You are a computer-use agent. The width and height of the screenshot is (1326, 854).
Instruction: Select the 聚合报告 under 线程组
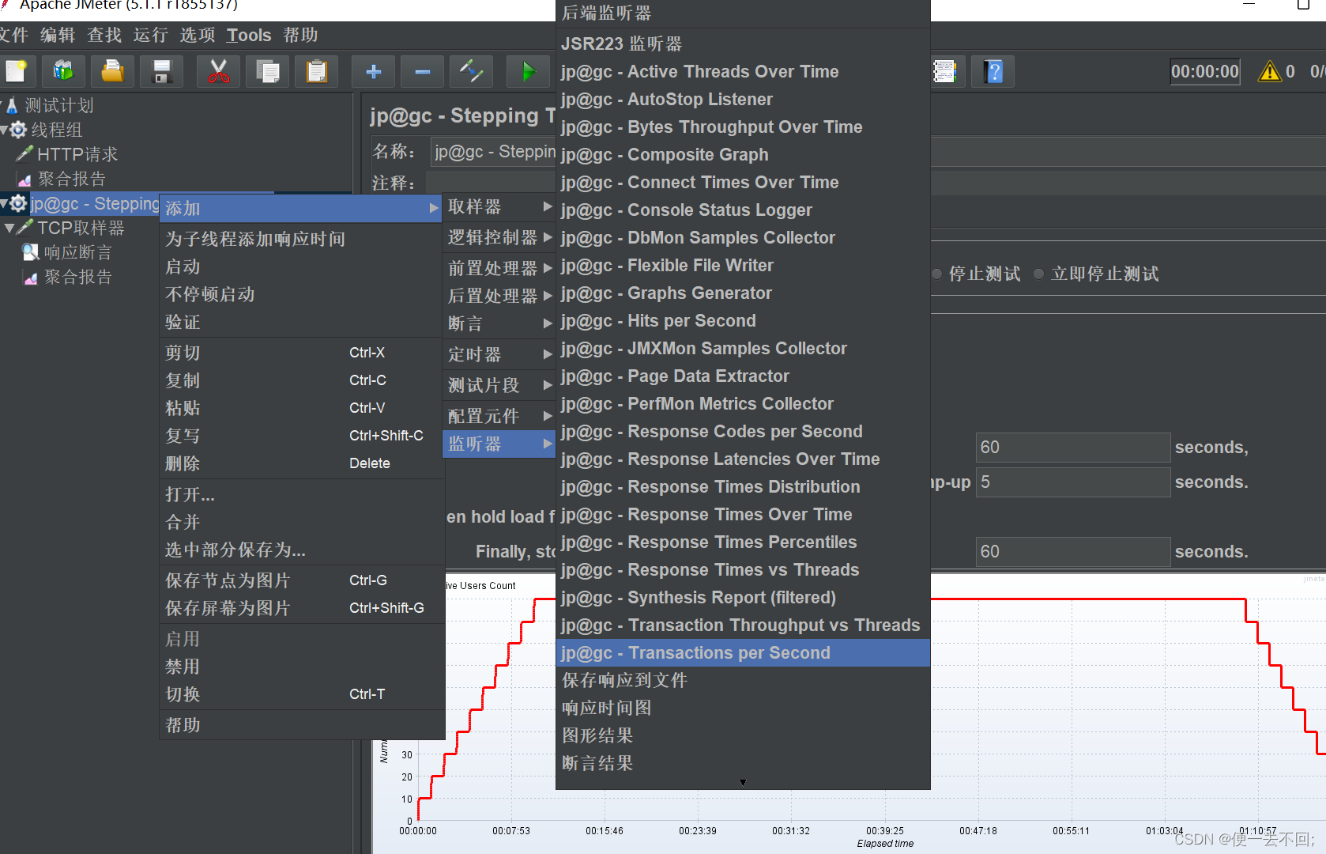(71, 179)
